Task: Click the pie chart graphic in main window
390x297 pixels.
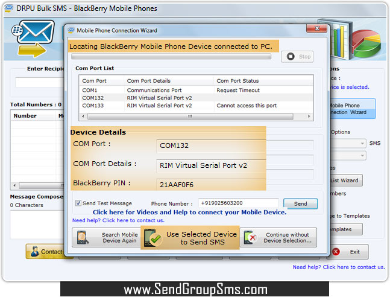Action: point(367,43)
